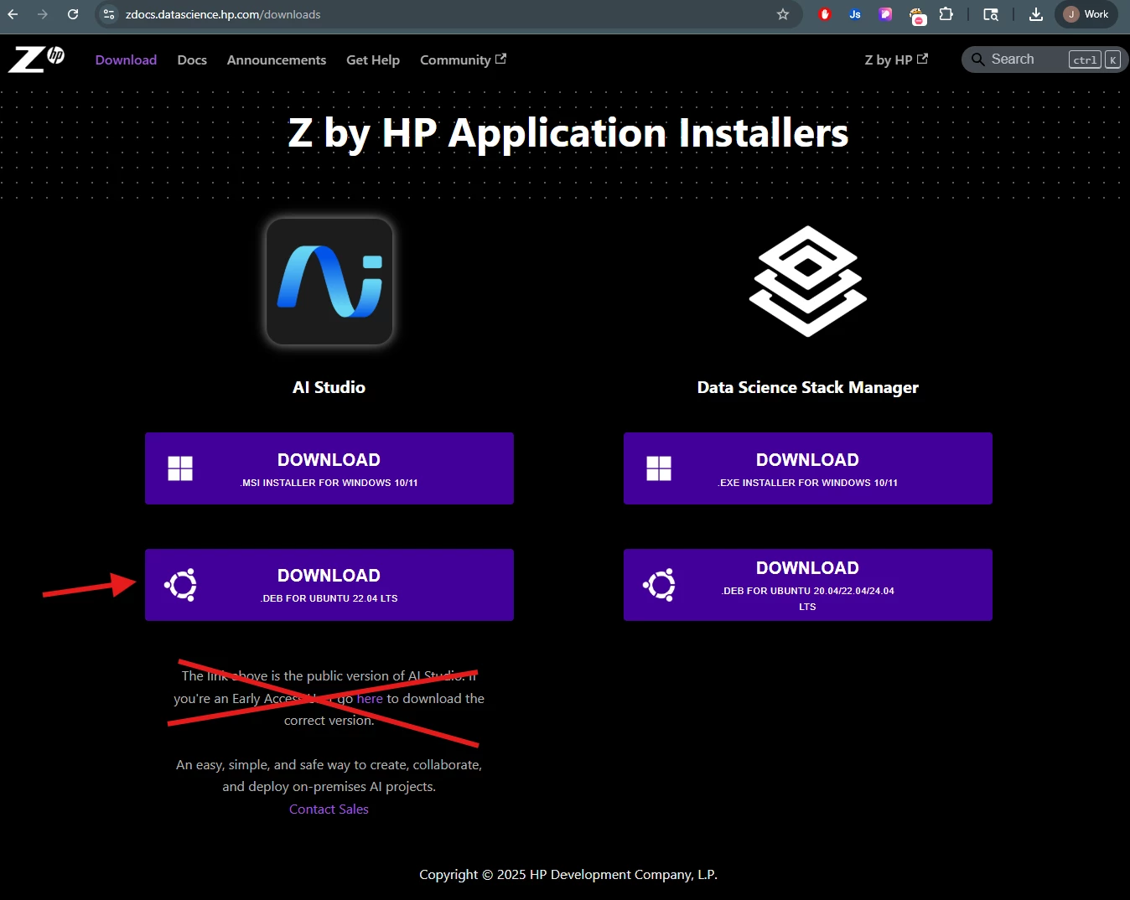
Task: Open the Contact Sales link
Action: tap(329, 809)
